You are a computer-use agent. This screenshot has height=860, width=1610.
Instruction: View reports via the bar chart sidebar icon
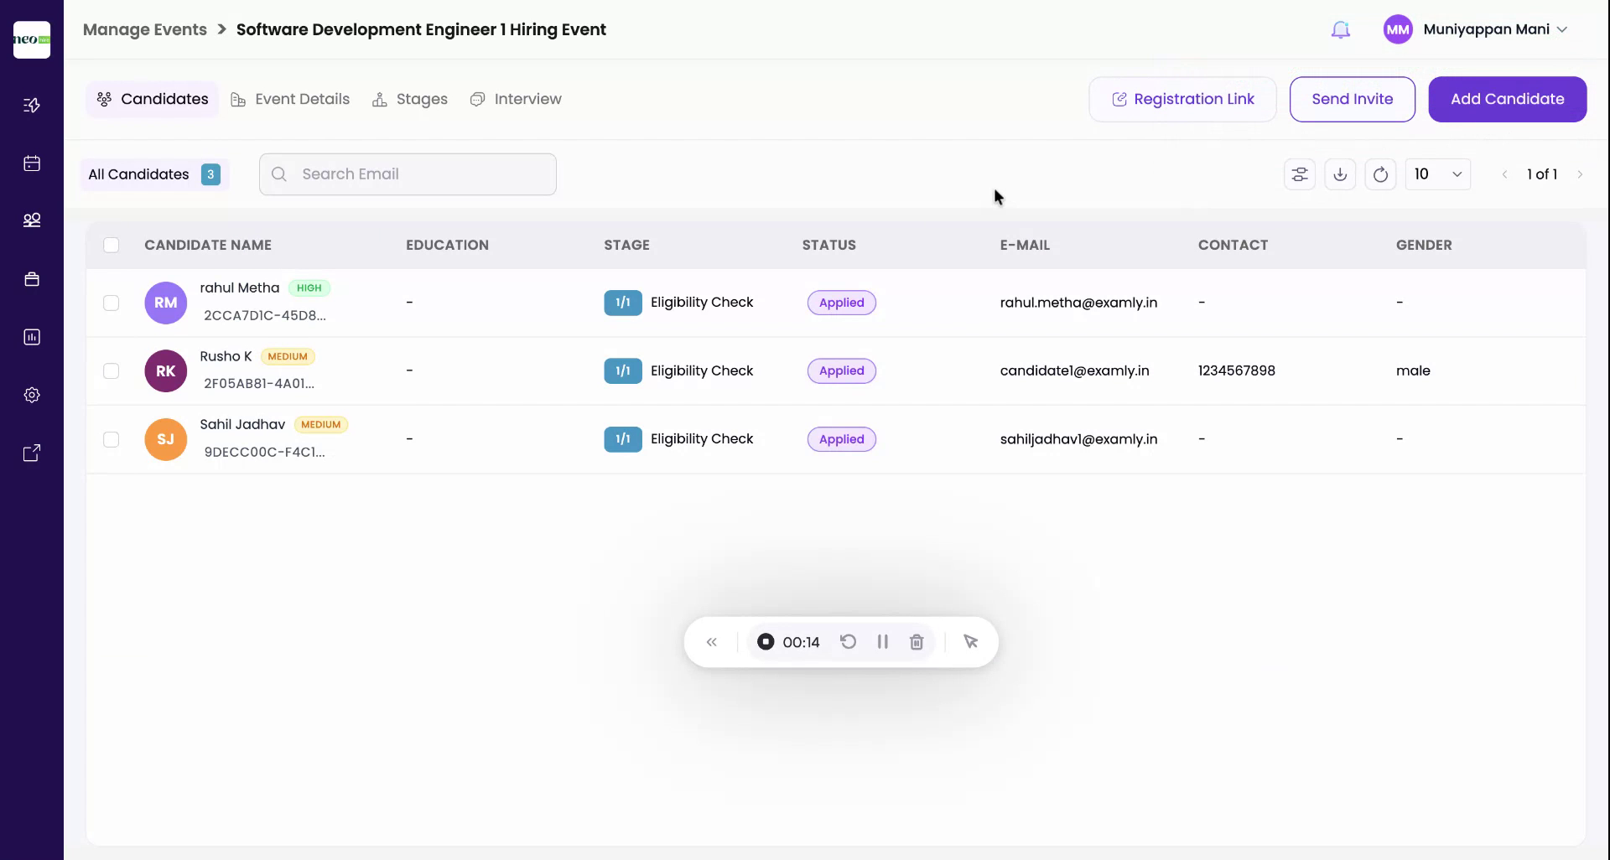[x=32, y=337]
